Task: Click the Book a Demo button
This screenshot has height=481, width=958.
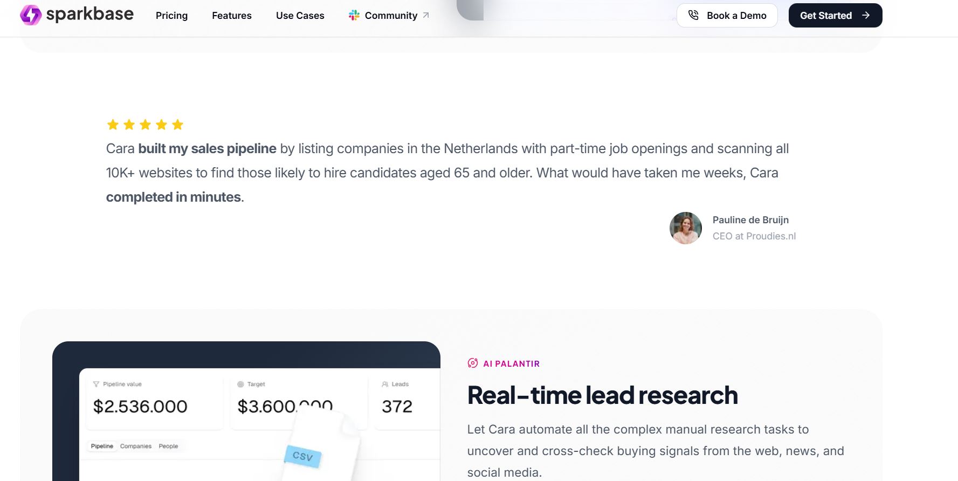Action: point(727,15)
